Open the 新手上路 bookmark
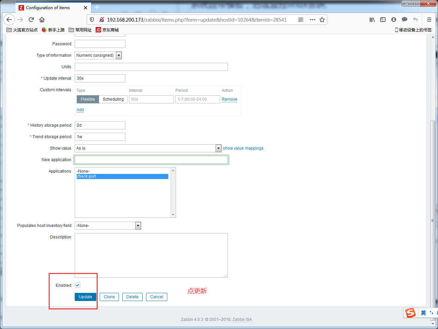438x329 pixels. pyautogui.click(x=53, y=30)
